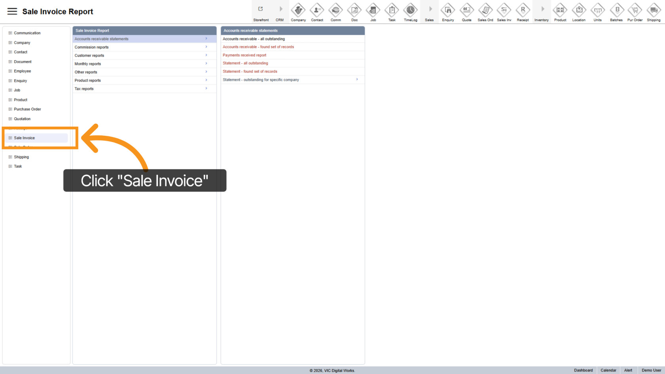This screenshot has height=374, width=665.
Task: Open the Shipping toolbar icon
Action: [x=654, y=11]
